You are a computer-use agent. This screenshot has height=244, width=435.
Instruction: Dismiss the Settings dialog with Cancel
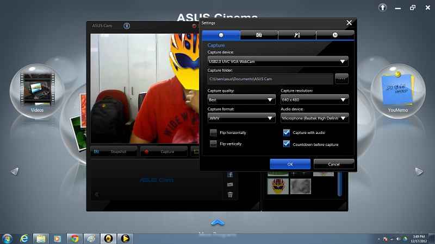pos(334,164)
